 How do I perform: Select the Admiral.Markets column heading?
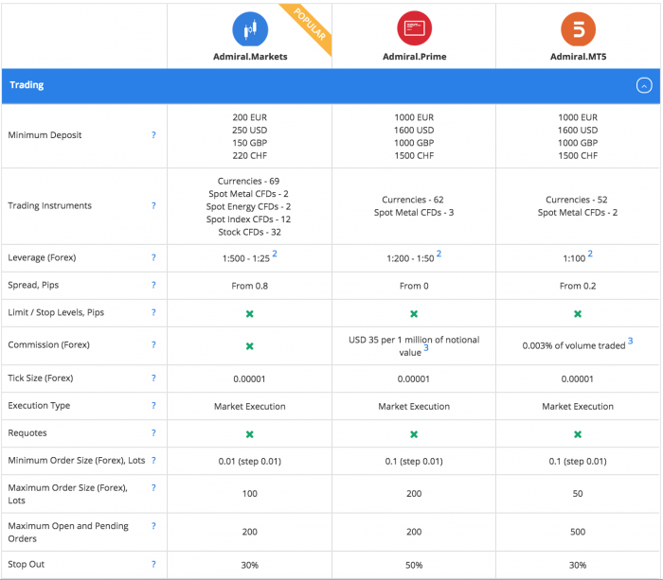click(x=250, y=57)
